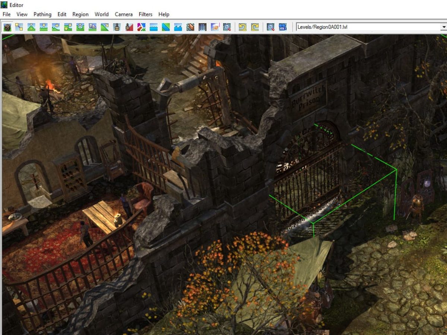
Task: Open the Help menu
Action: click(x=164, y=14)
